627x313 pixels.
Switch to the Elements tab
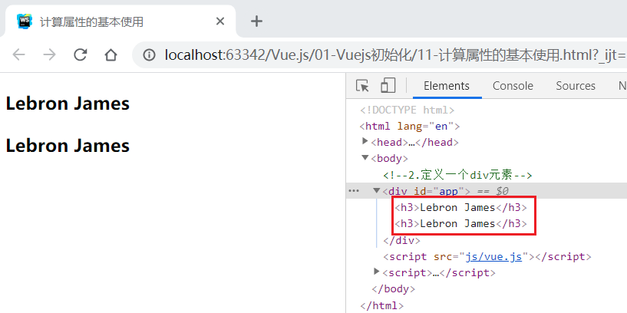coord(447,86)
